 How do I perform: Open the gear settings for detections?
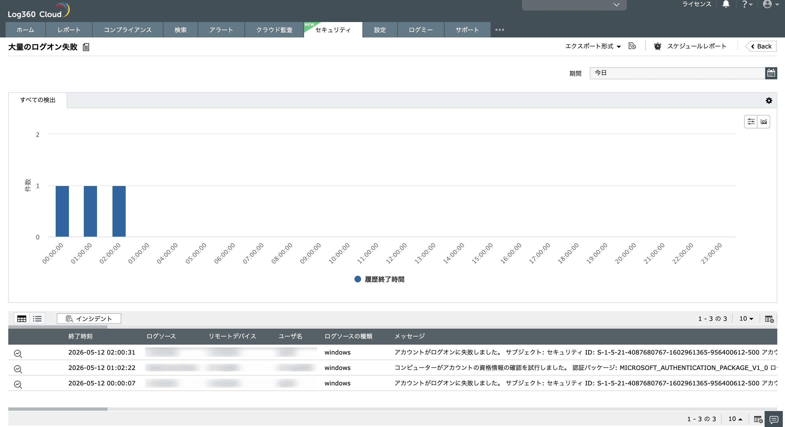click(769, 101)
